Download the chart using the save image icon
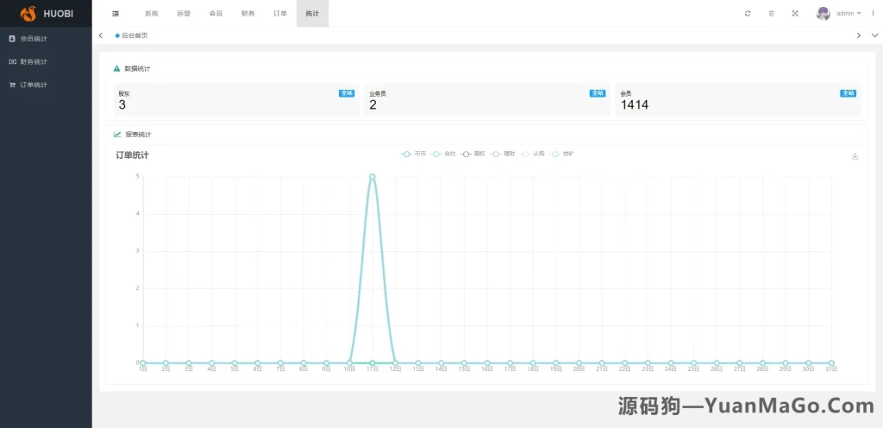The width and height of the screenshot is (883, 428). point(855,156)
